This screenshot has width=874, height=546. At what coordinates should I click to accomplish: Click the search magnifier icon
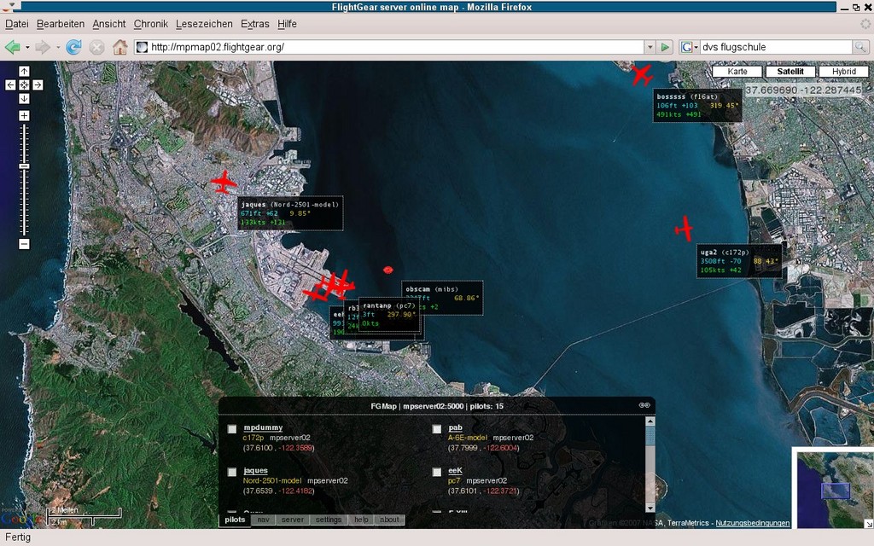point(859,47)
